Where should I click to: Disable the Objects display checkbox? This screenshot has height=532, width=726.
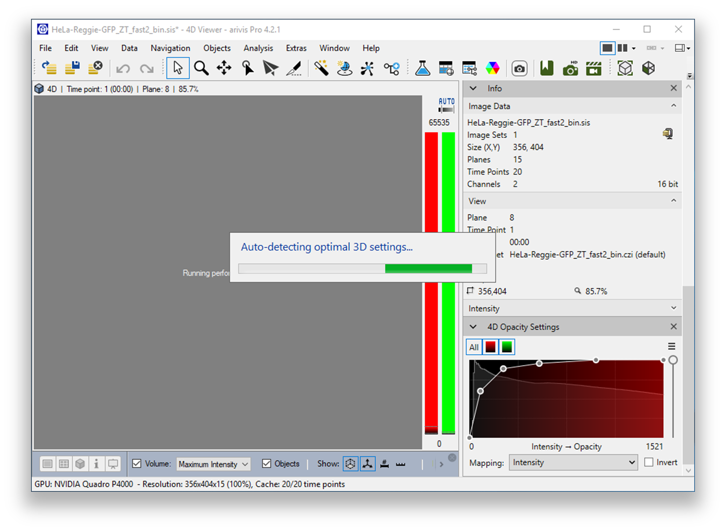267,463
